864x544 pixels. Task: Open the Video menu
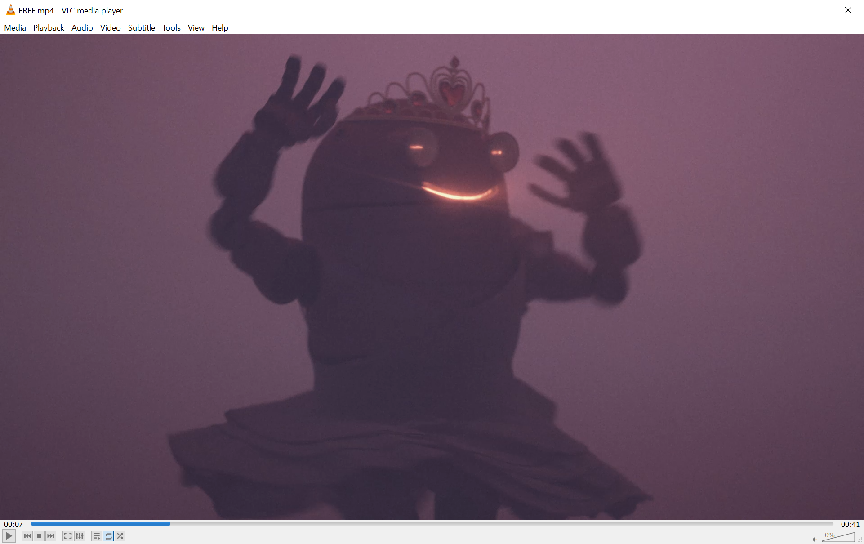pyautogui.click(x=111, y=28)
